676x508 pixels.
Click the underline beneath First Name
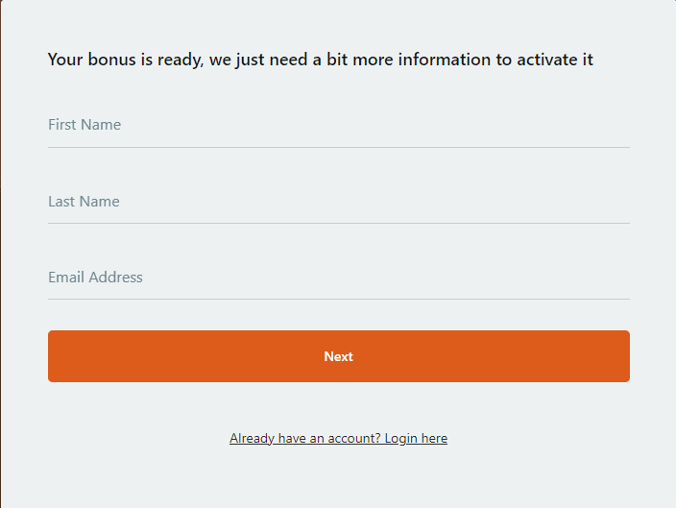pos(338,148)
